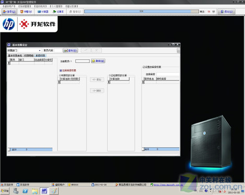Click the 查询 search button in dialog

coord(71,50)
